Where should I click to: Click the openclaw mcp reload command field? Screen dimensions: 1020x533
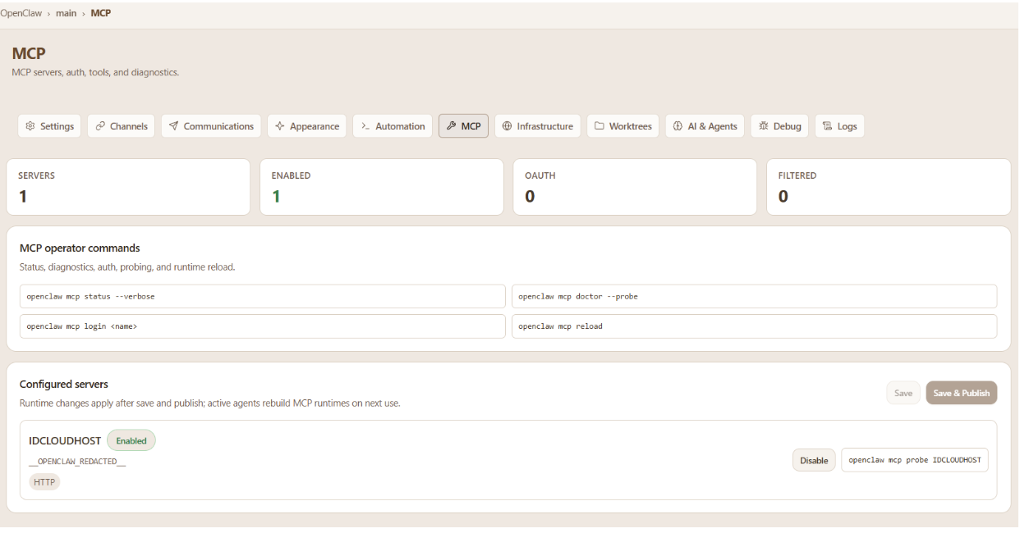(755, 326)
